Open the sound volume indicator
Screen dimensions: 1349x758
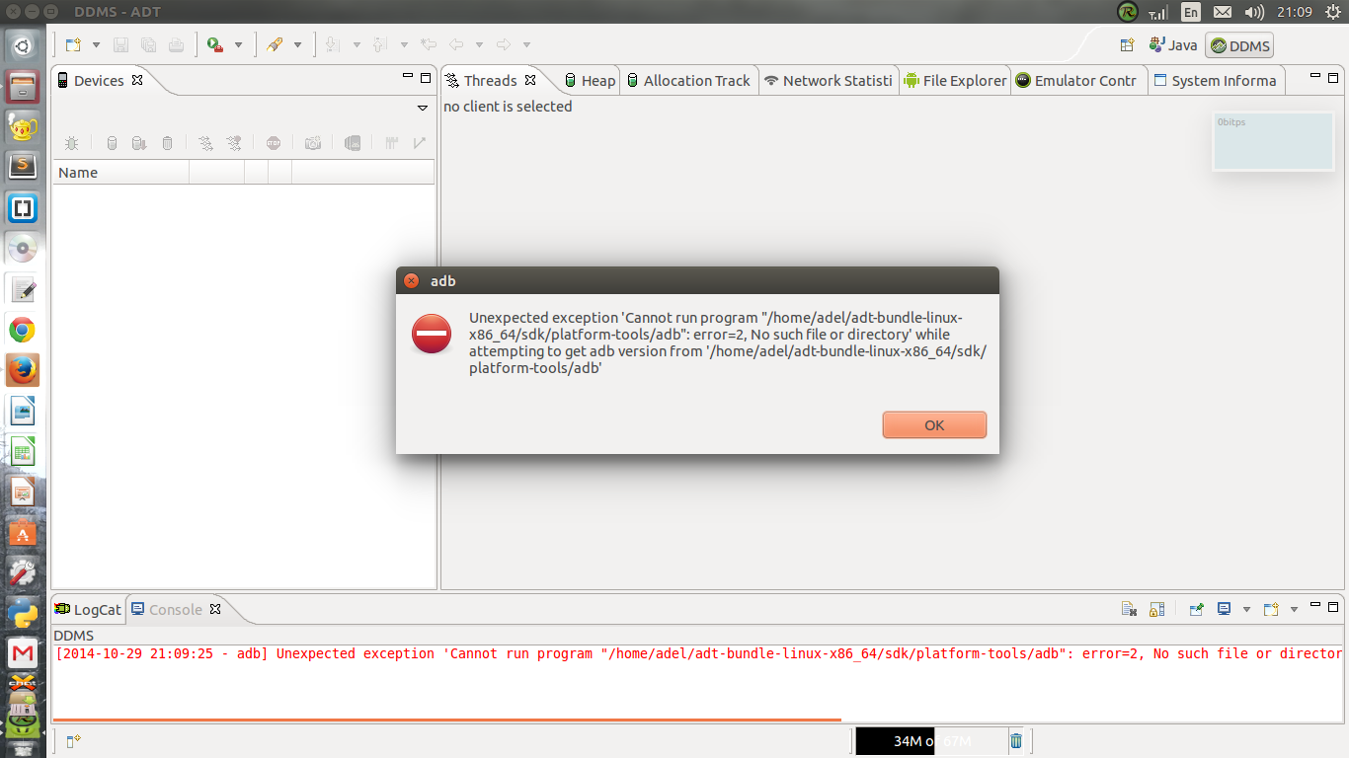(x=1254, y=12)
